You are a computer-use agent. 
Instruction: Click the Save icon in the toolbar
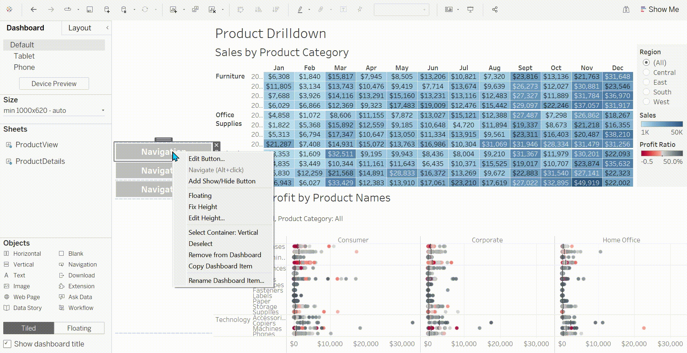[90, 10]
